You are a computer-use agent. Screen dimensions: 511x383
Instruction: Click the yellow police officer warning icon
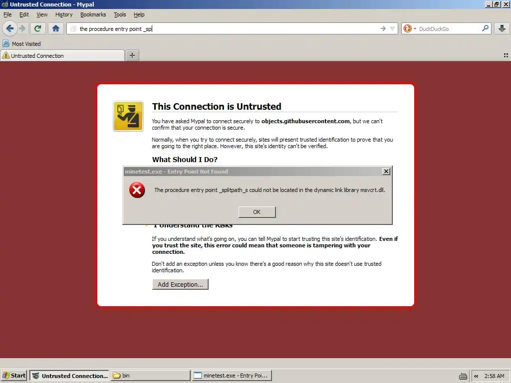(128, 116)
